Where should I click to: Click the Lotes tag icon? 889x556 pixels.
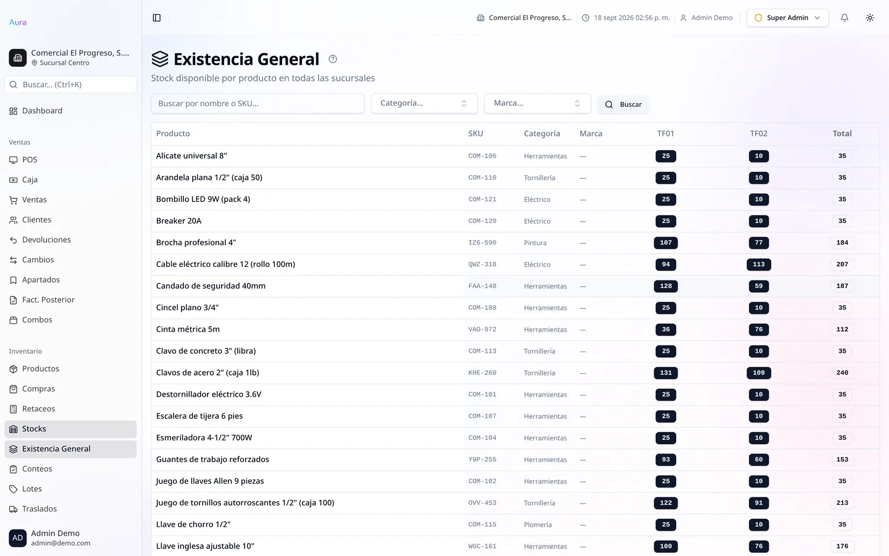(x=14, y=489)
